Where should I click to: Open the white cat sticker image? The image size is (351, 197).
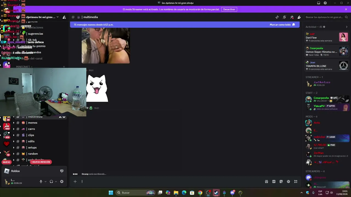pos(97,88)
